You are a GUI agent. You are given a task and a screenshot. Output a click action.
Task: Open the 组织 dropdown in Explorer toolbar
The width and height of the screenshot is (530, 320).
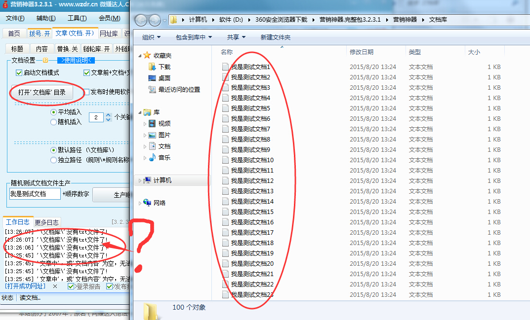coord(152,37)
